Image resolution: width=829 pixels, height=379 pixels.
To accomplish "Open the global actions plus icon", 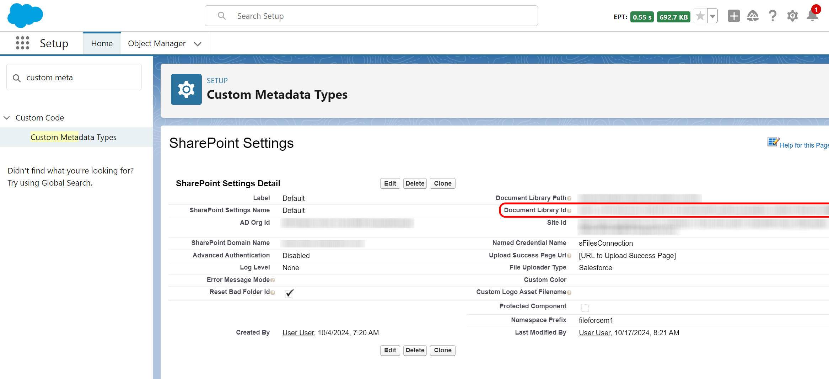I will click(x=733, y=16).
